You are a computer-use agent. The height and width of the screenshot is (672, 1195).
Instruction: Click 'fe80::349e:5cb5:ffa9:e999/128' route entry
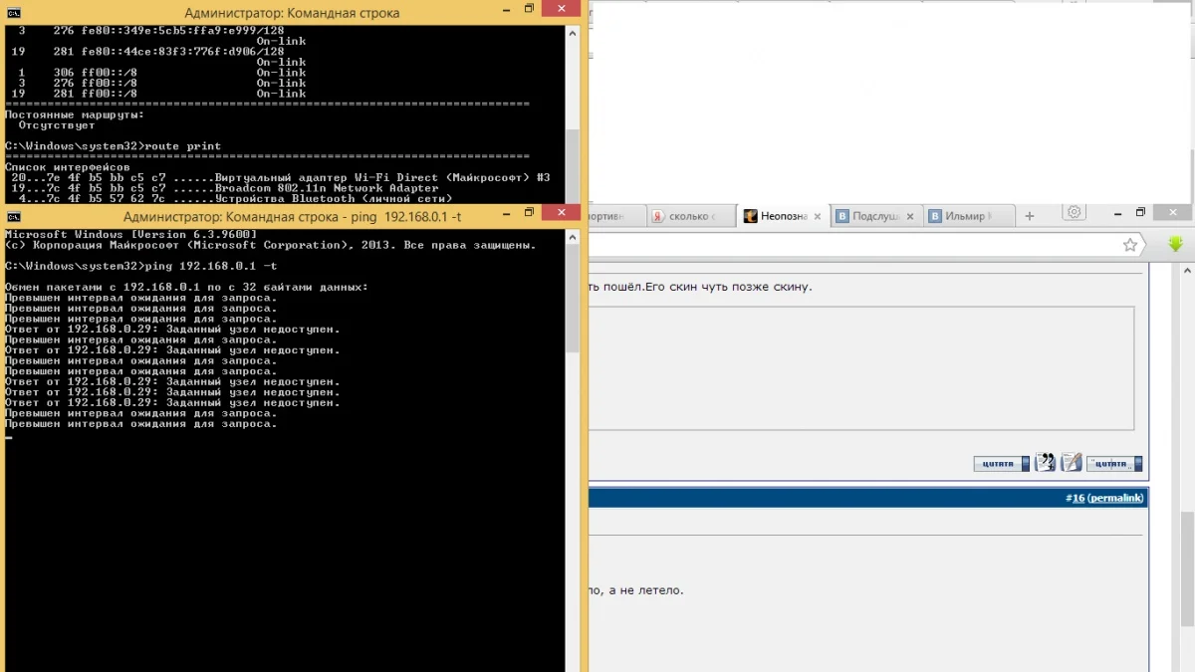tap(183, 31)
